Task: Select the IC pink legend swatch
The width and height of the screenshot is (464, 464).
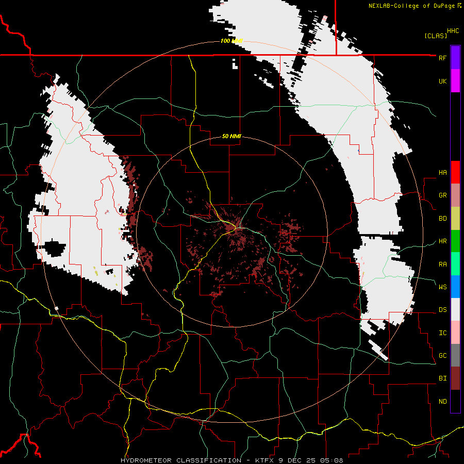Action: (455, 333)
